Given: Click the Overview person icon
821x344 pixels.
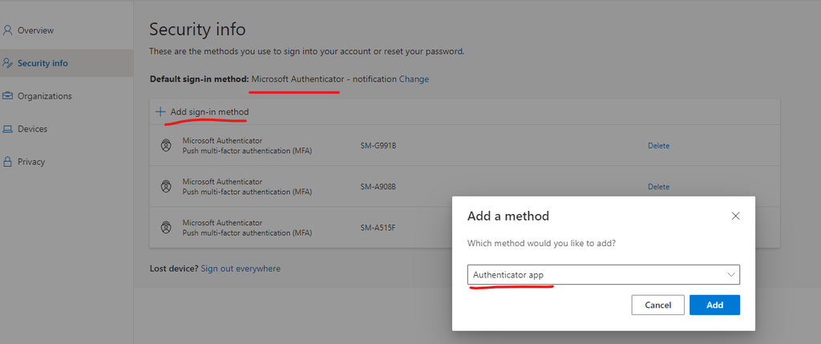Looking at the screenshot, I should (x=7, y=30).
